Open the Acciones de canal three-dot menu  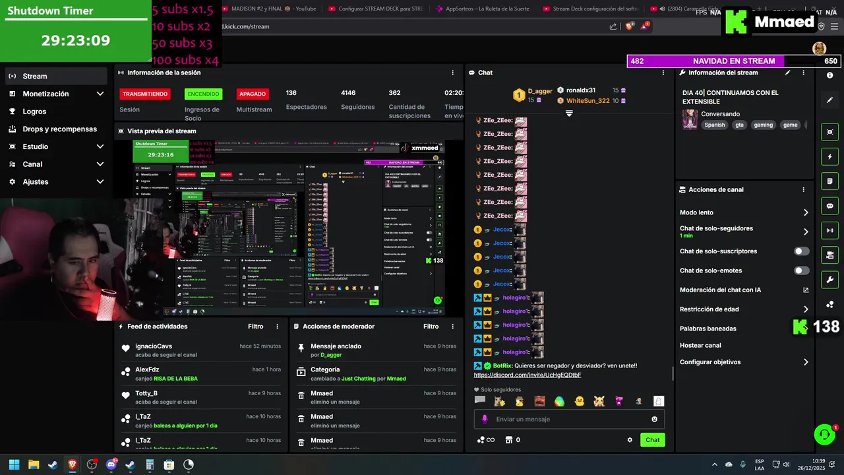coord(803,189)
